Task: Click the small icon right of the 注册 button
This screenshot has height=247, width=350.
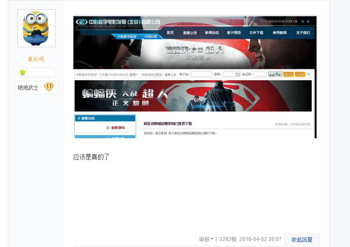Action: (x=308, y=74)
